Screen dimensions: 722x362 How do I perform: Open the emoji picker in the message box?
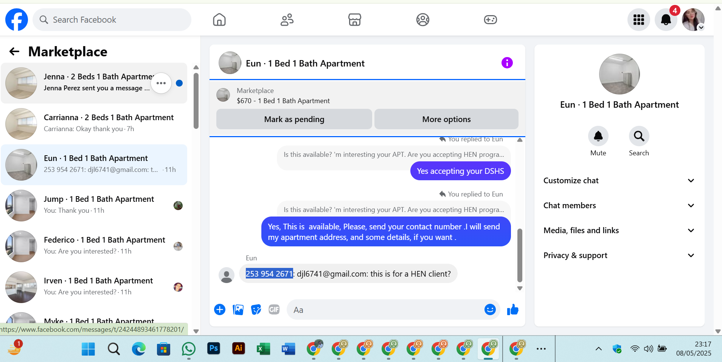coord(490,310)
